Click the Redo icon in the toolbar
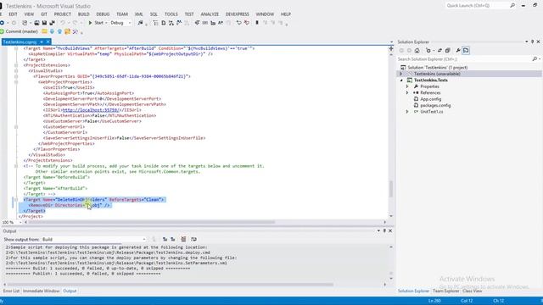543x305 pixels. pyautogui.click(x=75, y=23)
